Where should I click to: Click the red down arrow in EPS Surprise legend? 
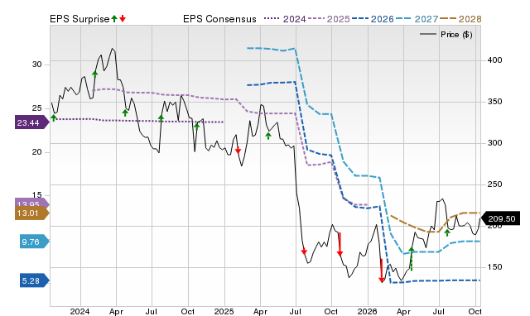coord(123,18)
